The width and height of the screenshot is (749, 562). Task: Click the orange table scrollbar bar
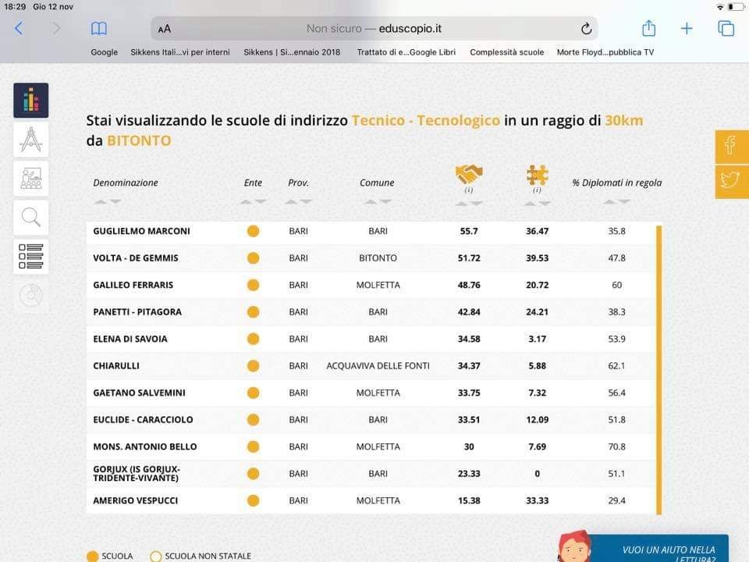(659, 370)
